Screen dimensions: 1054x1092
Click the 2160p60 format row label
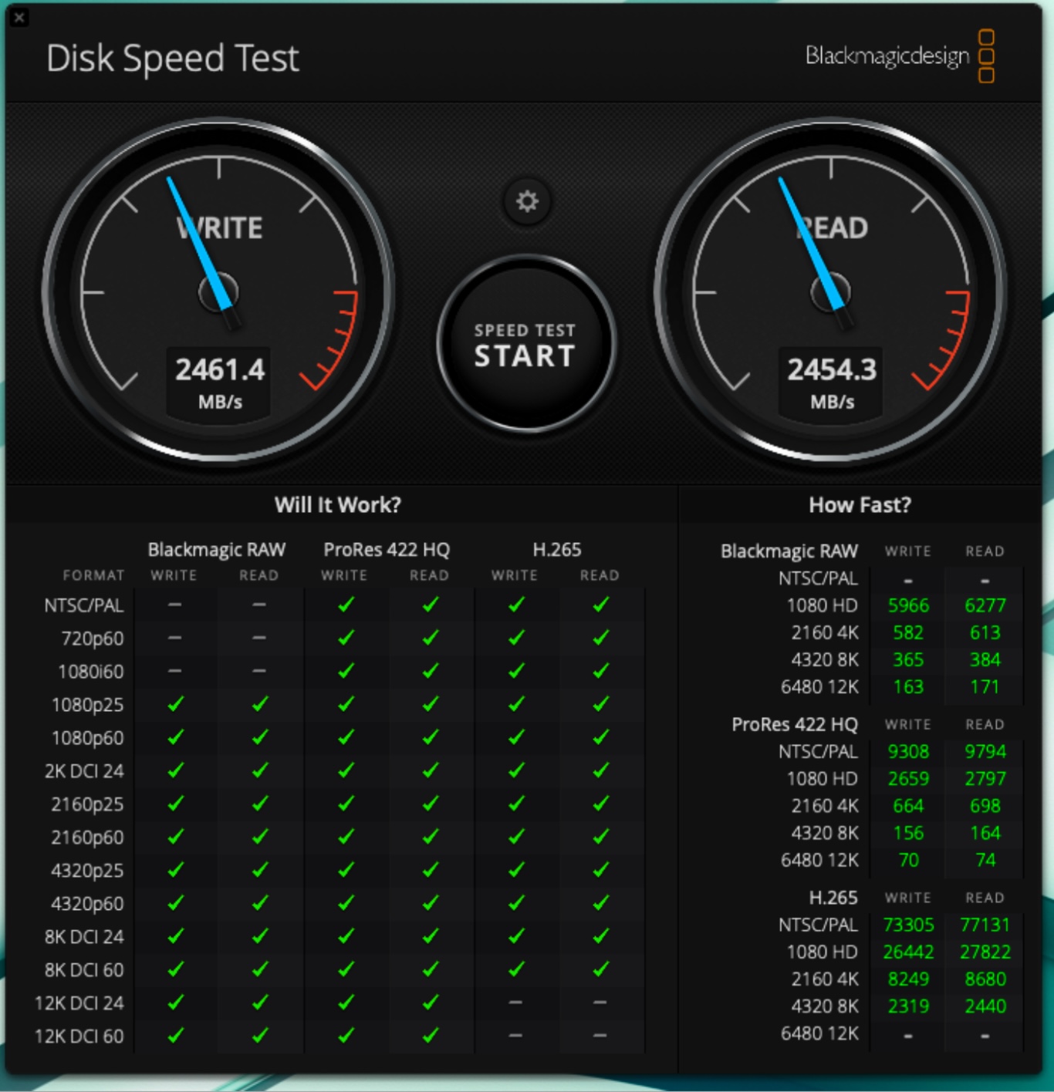[87, 838]
